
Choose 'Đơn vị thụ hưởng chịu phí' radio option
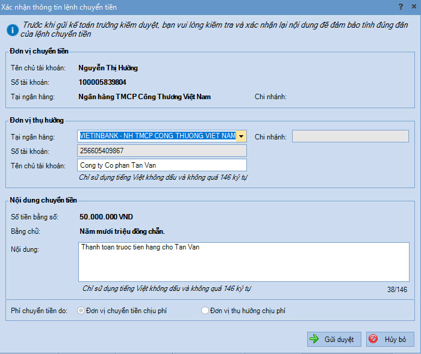click(x=205, y=311)
